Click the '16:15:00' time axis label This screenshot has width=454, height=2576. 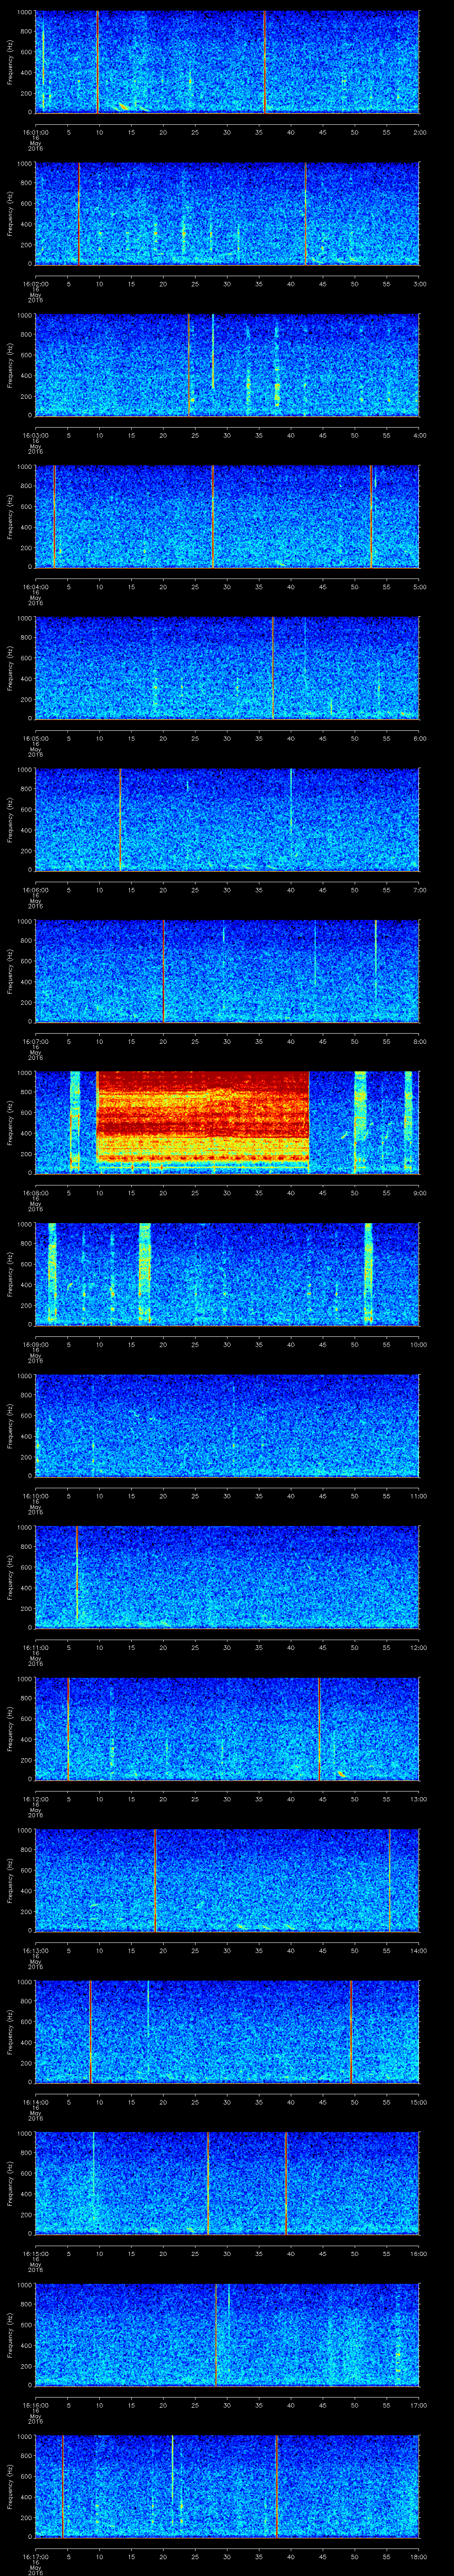click(35, 2253)
